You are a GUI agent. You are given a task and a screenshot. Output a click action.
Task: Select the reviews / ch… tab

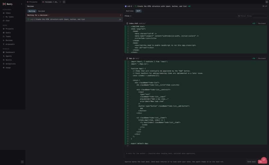[51, 2]
